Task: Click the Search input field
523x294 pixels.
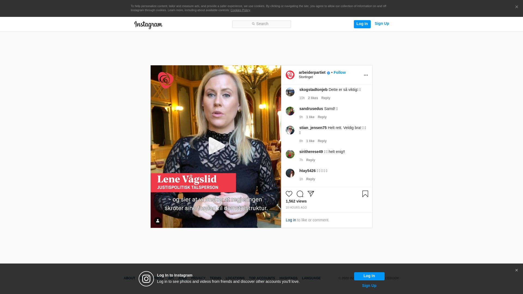Action: point(261,24)
